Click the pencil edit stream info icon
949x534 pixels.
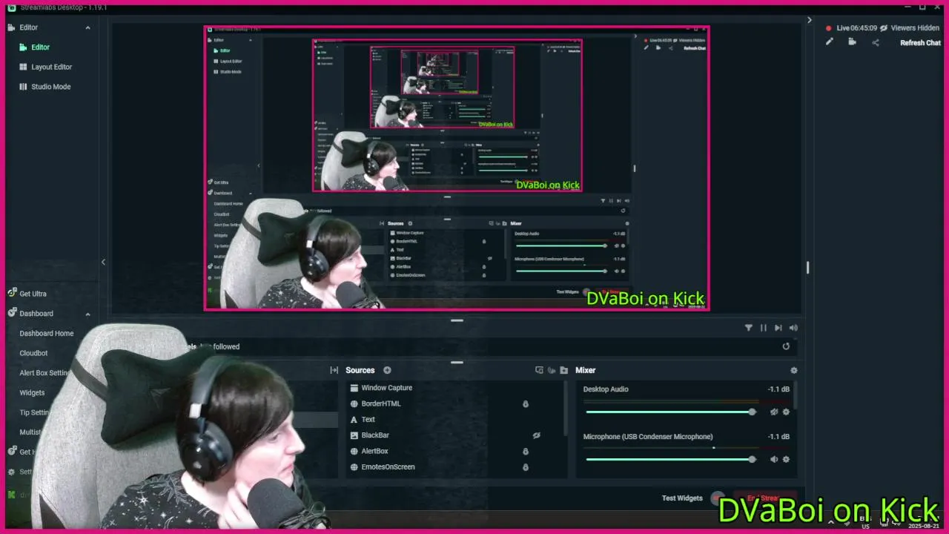[x=830, y=42]
